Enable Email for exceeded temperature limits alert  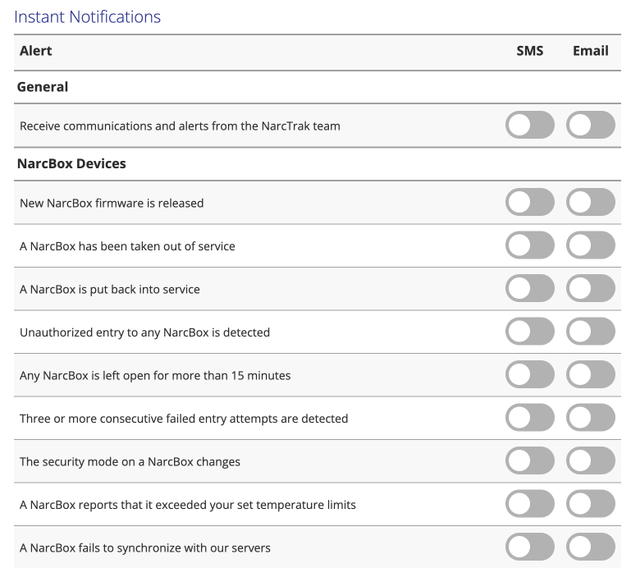pyautogui.click(x=591, y=504)
